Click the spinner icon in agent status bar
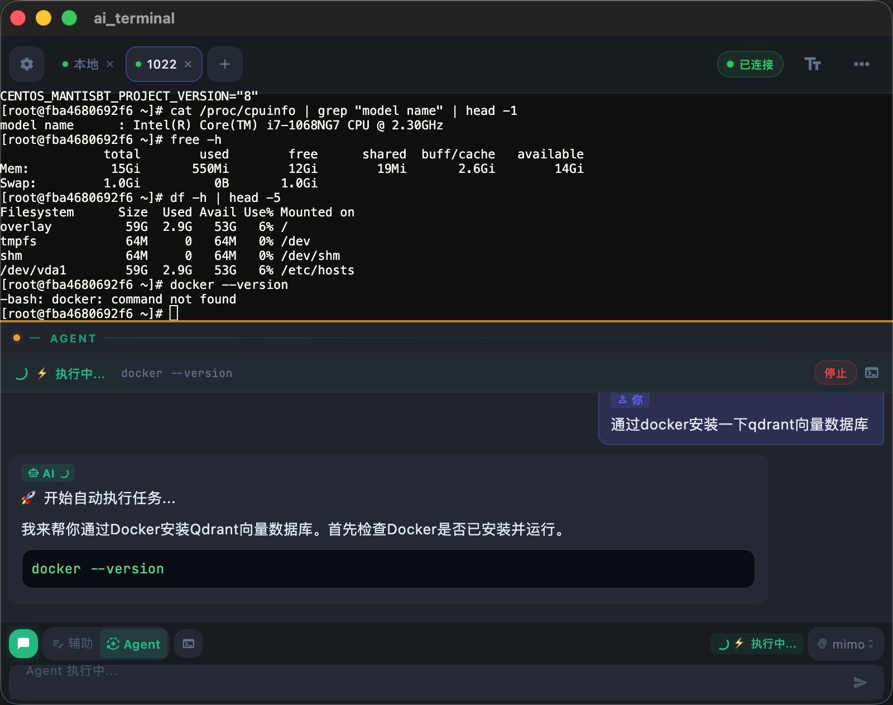Viewport: 893px width, 705px height. (x=22, y=373)
